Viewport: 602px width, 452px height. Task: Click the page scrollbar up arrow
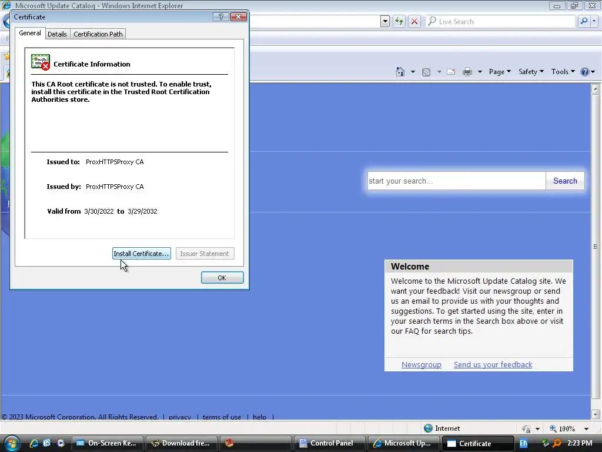(596, 89)
